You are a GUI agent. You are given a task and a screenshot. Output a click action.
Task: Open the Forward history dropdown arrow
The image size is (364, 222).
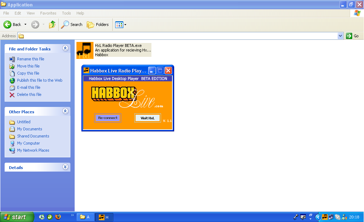43,25
